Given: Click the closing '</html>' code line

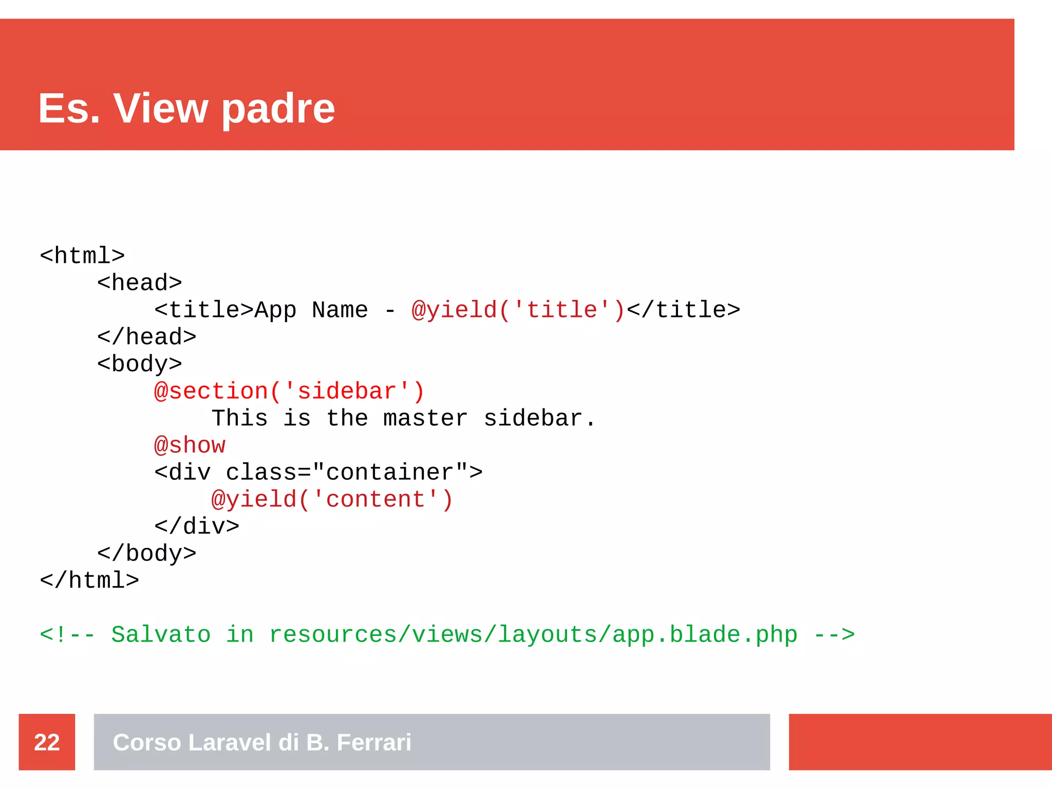Looking at the screenshot, I should pyautogui.click(x=89, y=580).
